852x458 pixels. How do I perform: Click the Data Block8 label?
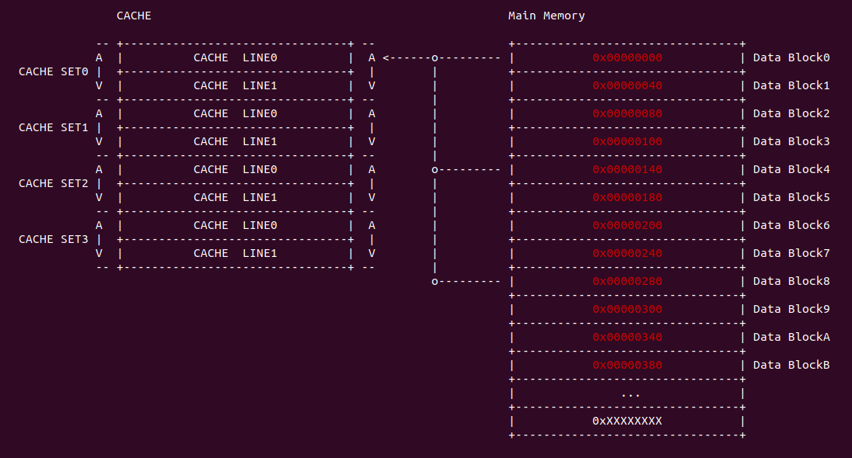pyautogui.click(x=791, y=281)
